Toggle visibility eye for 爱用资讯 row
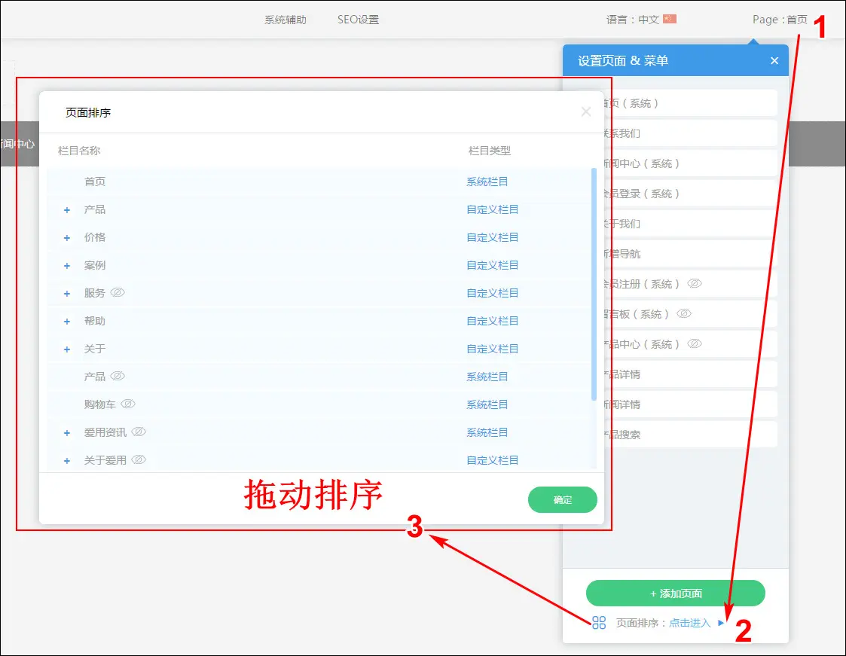 click(x=139, y=432)
